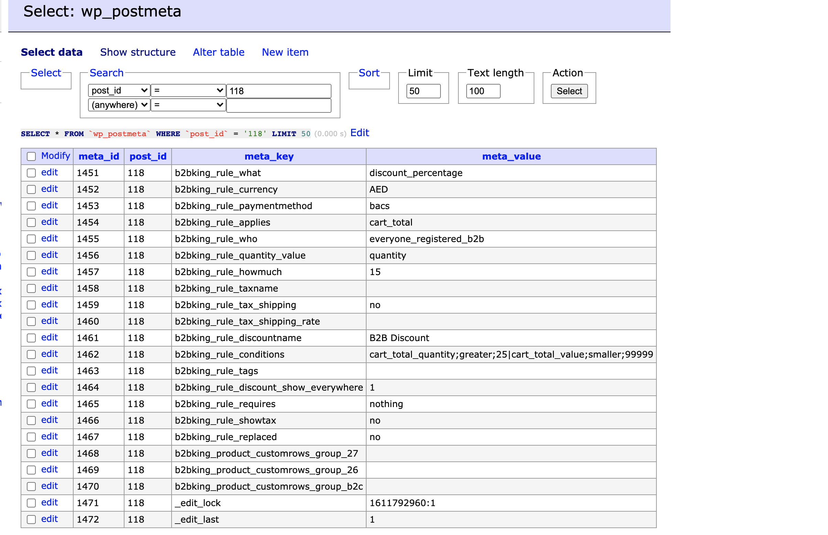Check the Modify select-all checkbox
The width and height of the screenshot is (828, 535).
click(31, 156)
